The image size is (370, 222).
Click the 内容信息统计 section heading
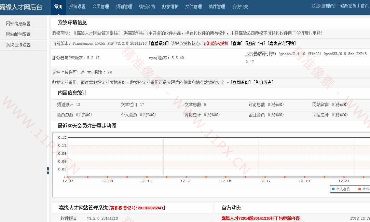pos(72,93)
